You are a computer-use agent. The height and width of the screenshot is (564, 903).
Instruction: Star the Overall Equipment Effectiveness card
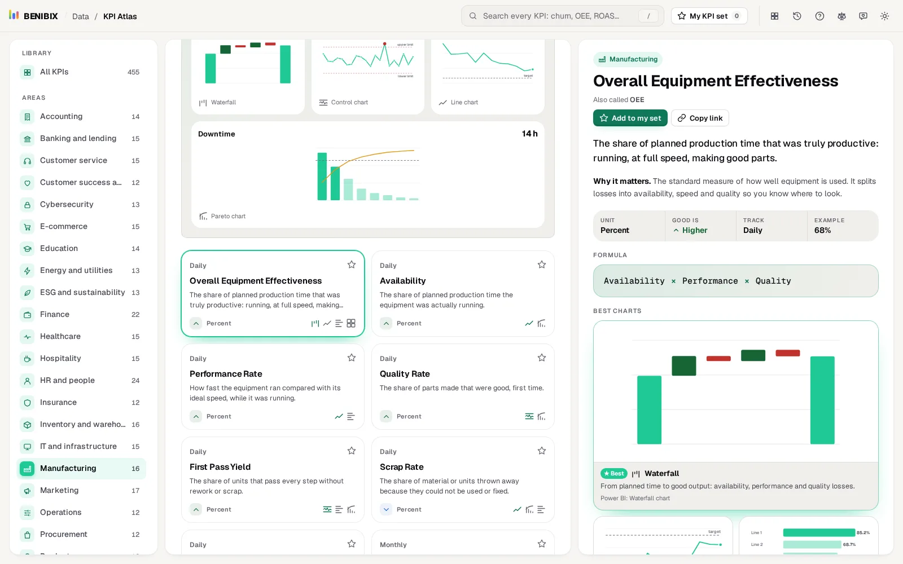[352, 265]
